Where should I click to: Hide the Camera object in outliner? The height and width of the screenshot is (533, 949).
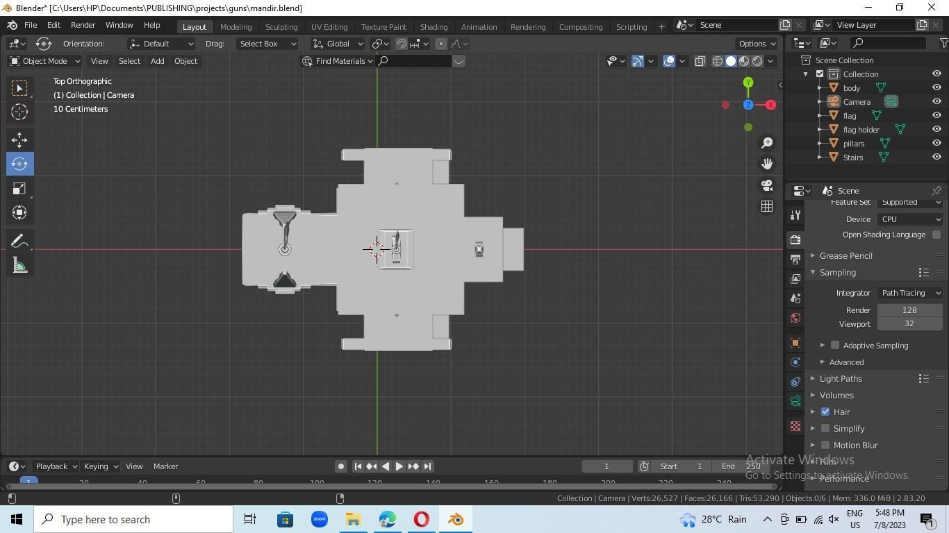[936, 101]
